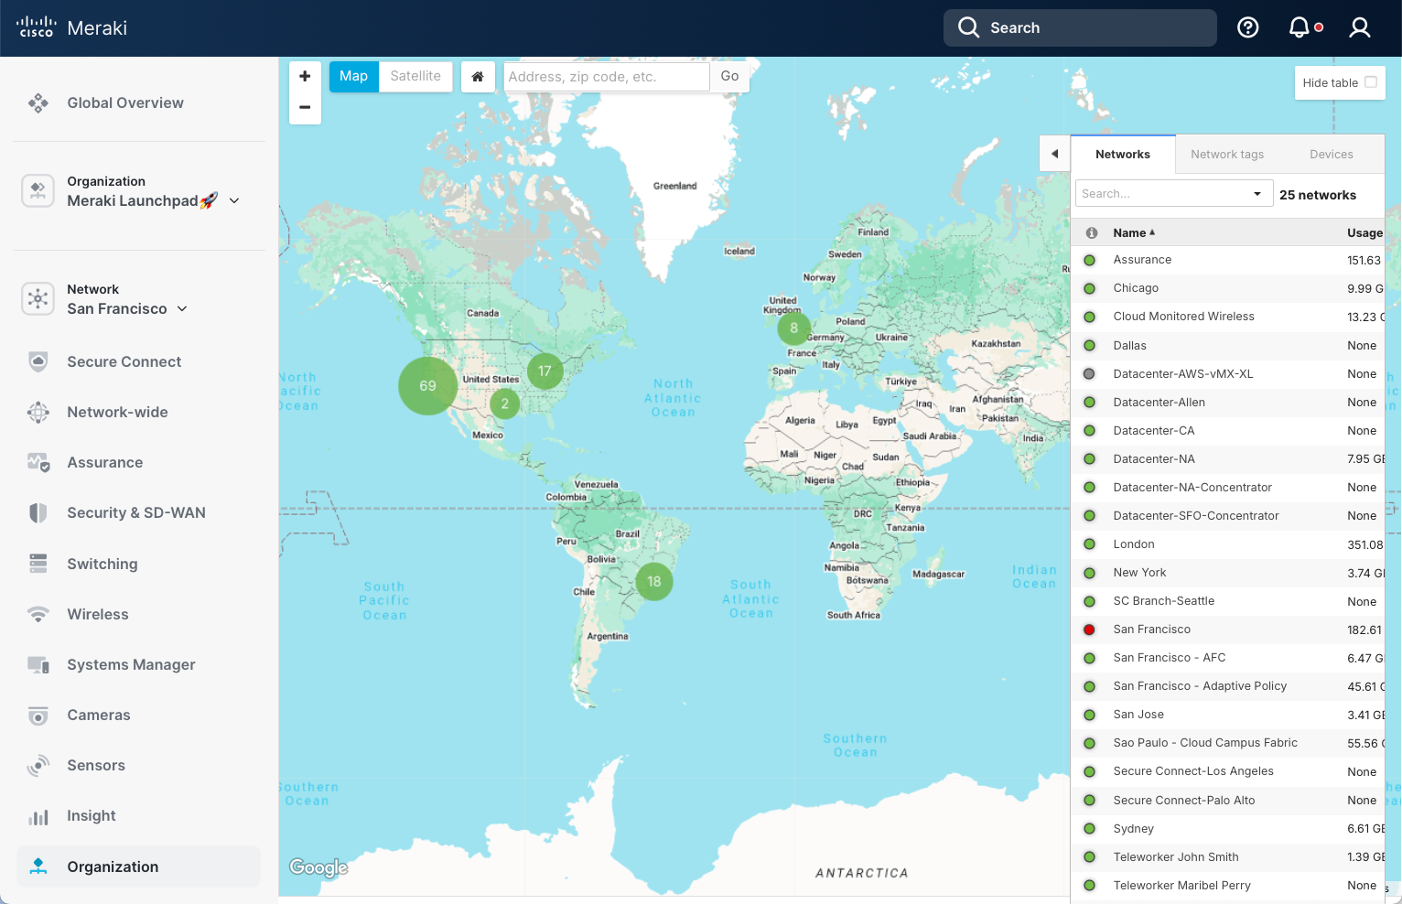Go to Security & SD-WAN

pos(135,512)
